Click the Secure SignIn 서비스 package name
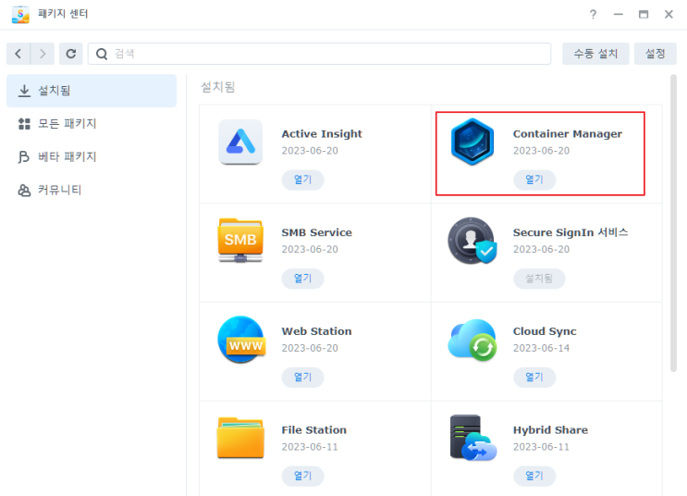 pyautogui.click(x=570, y=232)
